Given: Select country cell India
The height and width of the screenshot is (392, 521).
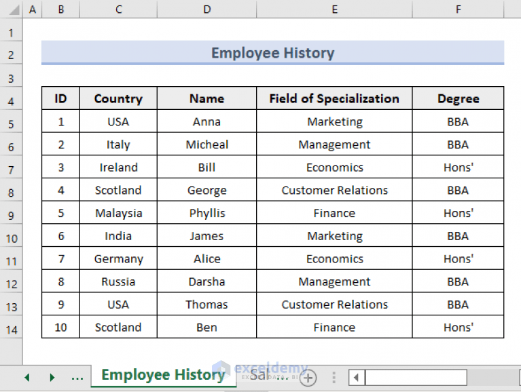Looking at the screenshot, I should coord(118,236).
